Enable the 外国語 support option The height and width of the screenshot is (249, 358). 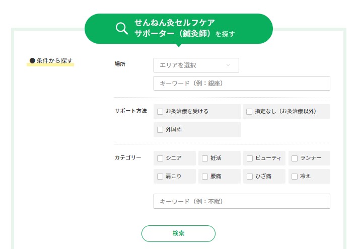160,130
